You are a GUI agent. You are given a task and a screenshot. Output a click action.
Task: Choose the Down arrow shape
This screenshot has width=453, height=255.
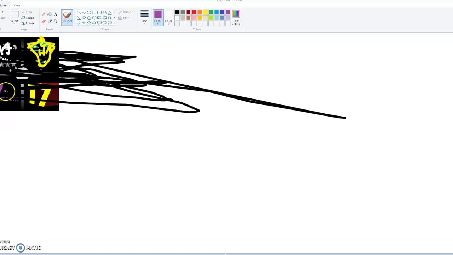(79, 23)
